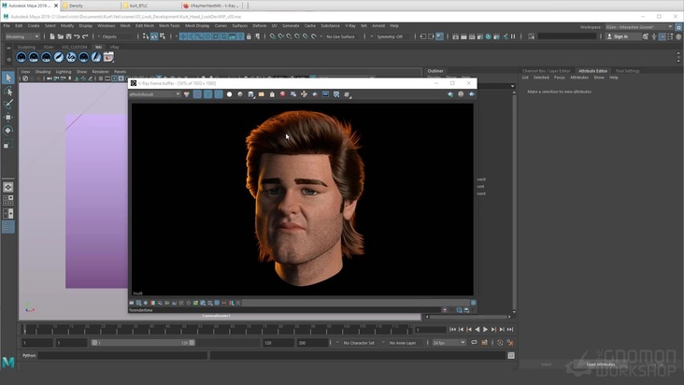
Task: Toggle the blue channel button in frame buffer
Action: (219, 94)
